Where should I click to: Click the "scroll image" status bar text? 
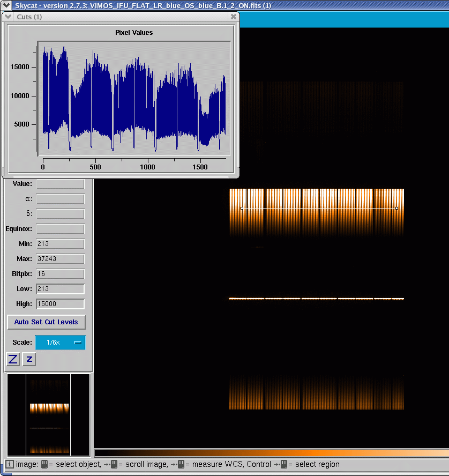point(146,464)
